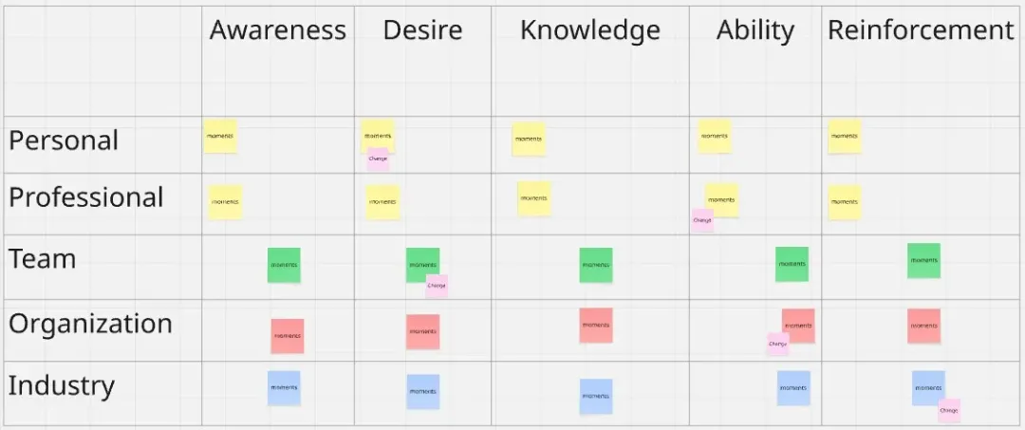Click the Personal row label

coord(64,140)
